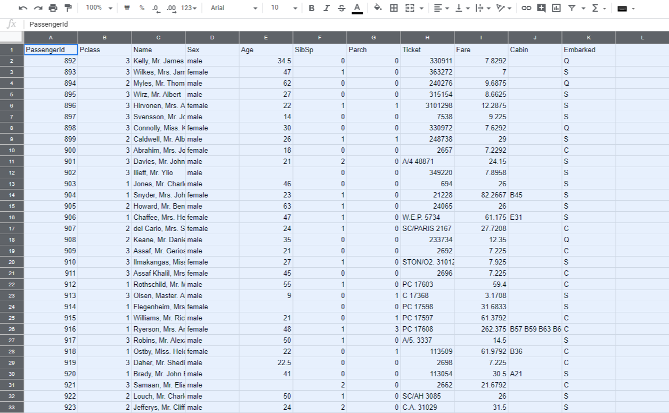Open text rotation options
Image resolution: width=669 pixels, height=413 pixels.
(503, 8)
